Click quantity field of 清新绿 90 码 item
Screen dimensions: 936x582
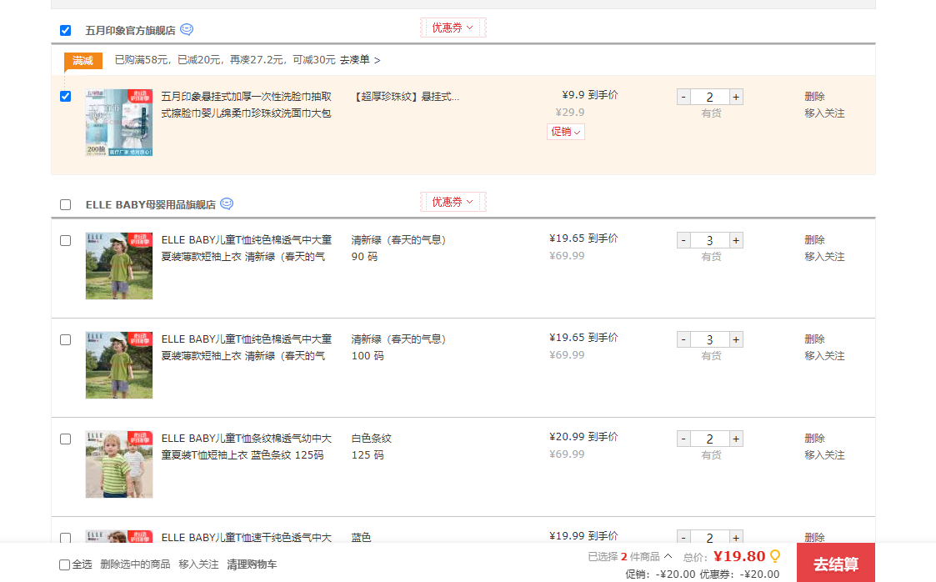click(710, 240)
